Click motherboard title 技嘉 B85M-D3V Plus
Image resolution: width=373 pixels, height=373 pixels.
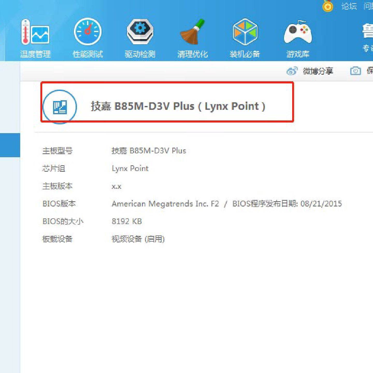(x=177, y=106)
